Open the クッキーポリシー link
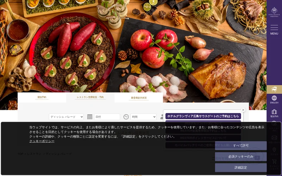282x176 pixels. (x=42, y=141)
